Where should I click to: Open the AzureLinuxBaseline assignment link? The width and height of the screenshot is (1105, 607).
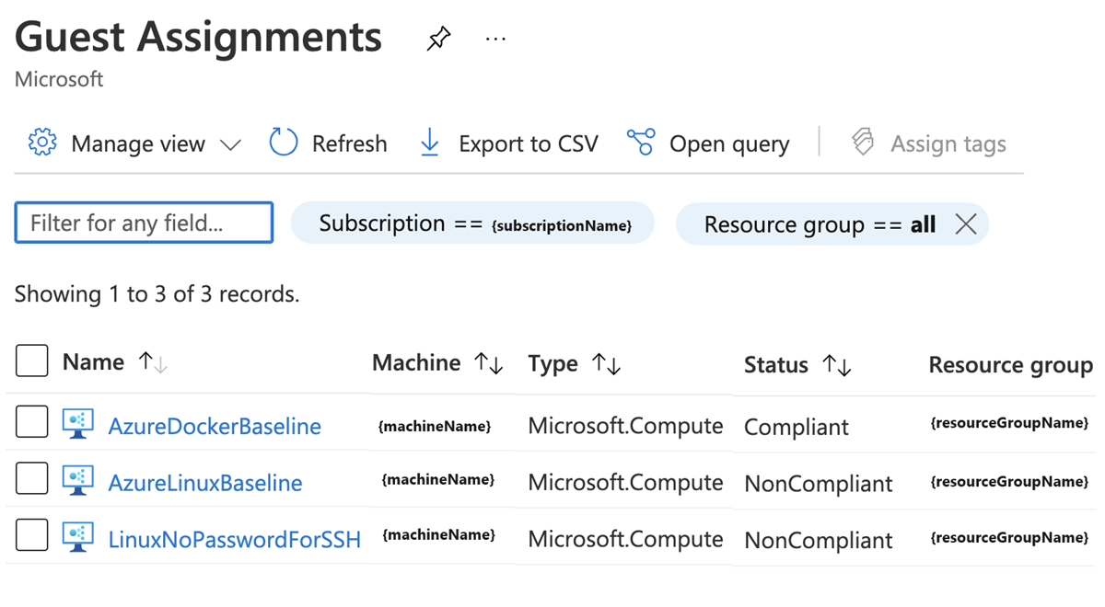click(x=204, y=482)
